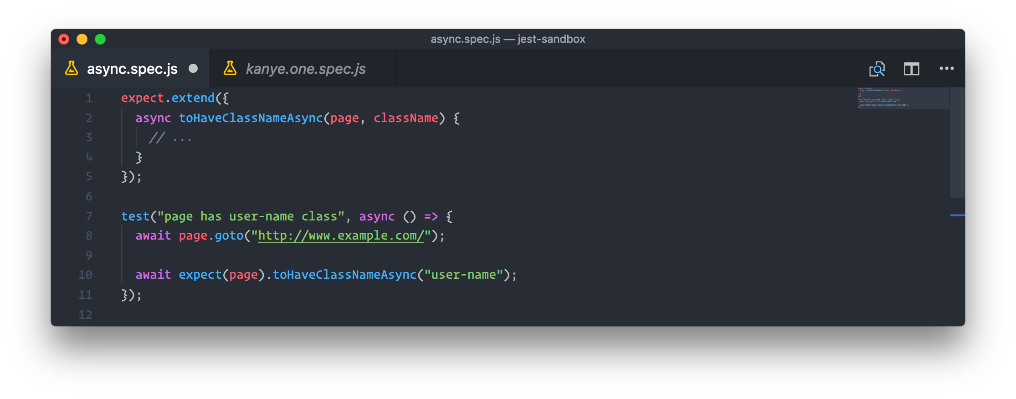1016x399 pixels.
Task: Click the flask icon on async.spec.js tab
Action: pos(72,68)
